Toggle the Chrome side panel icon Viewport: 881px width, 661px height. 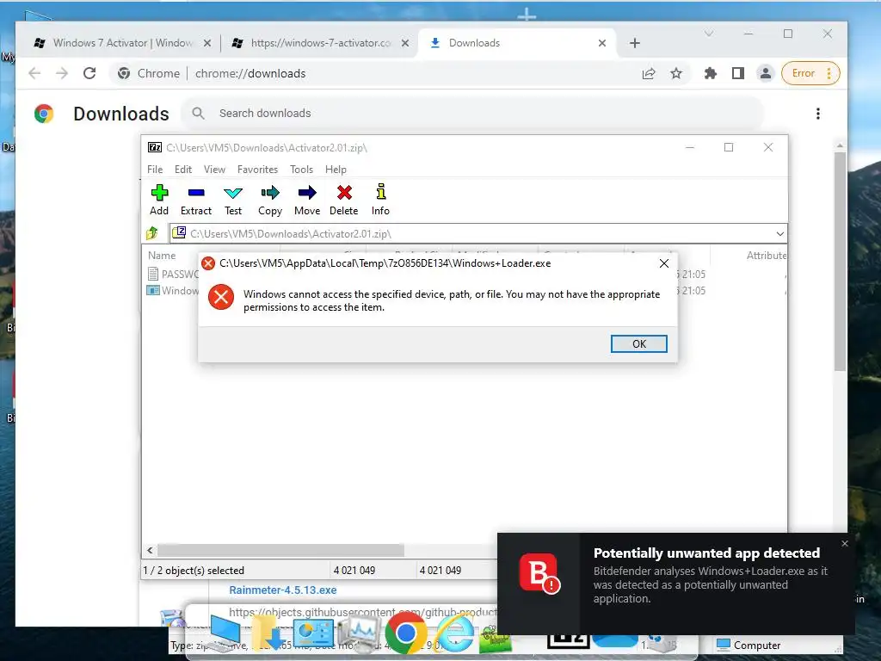coord(737,73)
